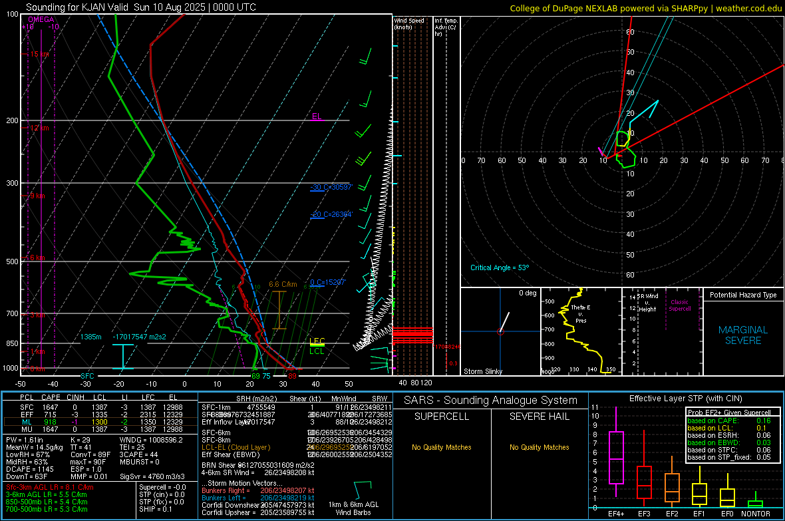785x521 pixels.
Task: Click the '0 C=15207'' freezing level label
Action: (328, 283)
